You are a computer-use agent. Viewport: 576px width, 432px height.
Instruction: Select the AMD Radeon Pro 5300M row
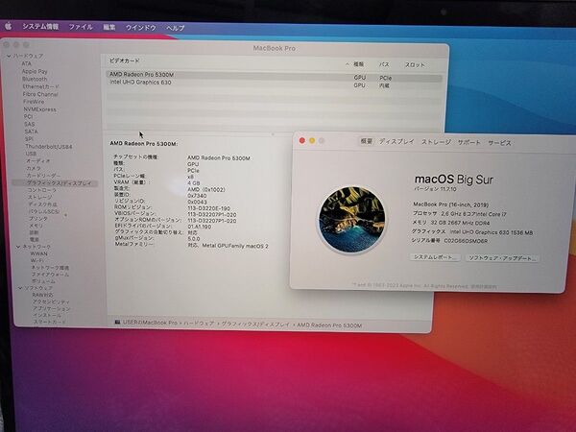coord(274,76)
